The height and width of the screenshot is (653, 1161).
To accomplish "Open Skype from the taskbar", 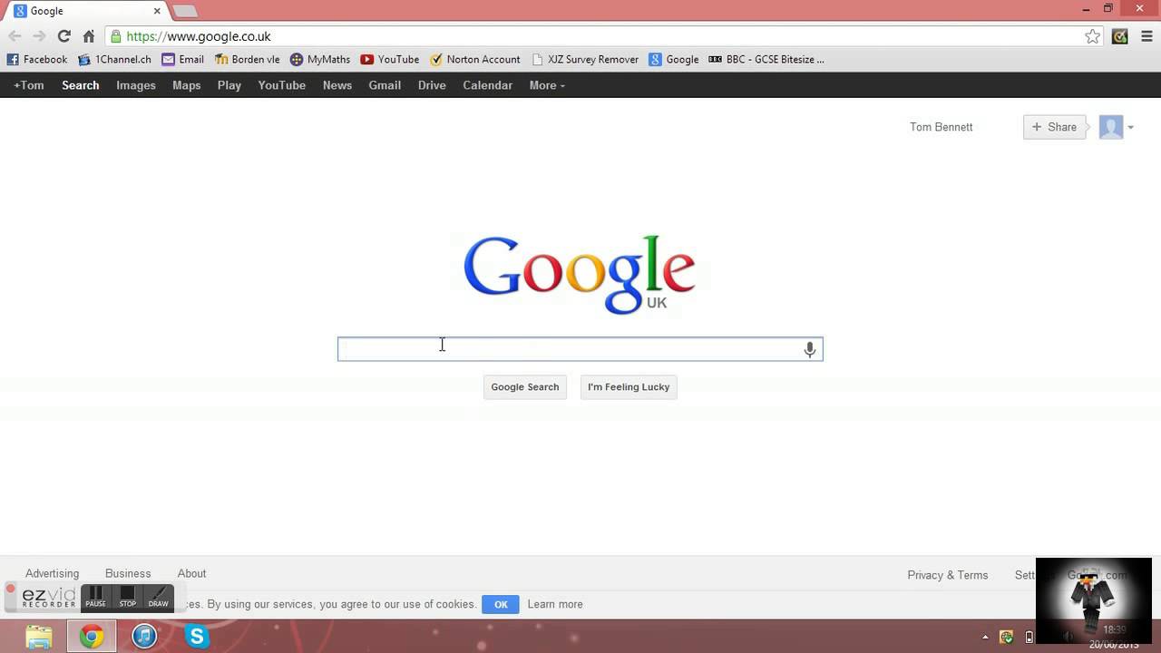I will coord(197,637).
